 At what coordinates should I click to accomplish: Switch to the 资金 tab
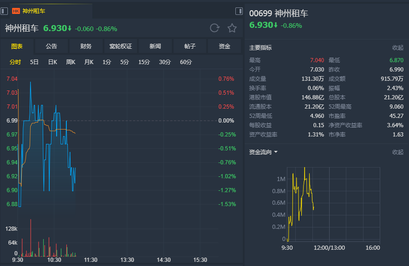tap(224, 46)
